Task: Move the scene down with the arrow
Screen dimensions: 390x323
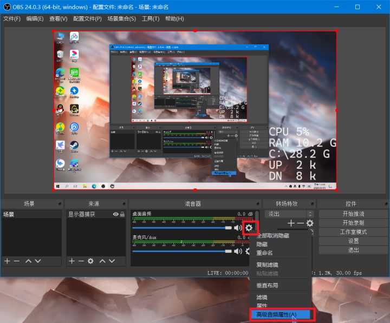Action: click(38, 261)
